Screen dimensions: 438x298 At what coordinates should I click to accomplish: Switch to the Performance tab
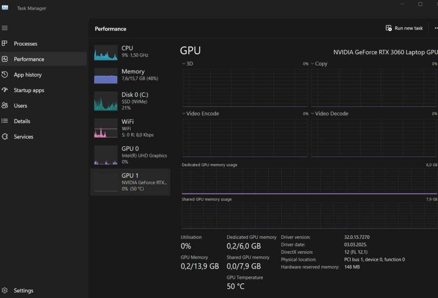[x=29, y=59]
